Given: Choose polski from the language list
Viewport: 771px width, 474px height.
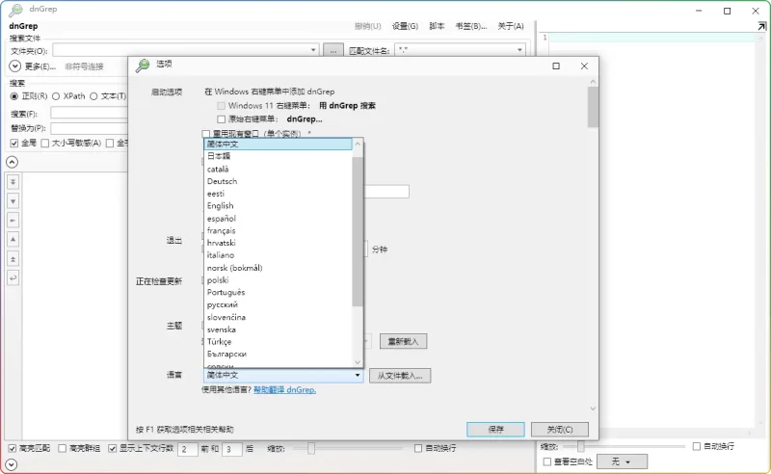Looking at the screenshot, I should [x=278, y=279].
